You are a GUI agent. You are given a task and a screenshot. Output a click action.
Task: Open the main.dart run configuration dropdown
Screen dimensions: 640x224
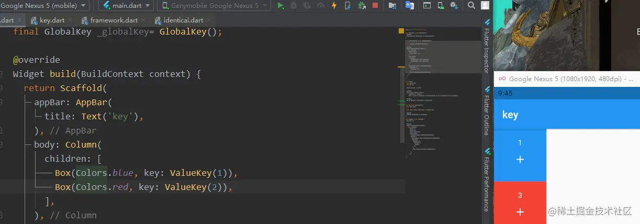click(x=126, y=6)
